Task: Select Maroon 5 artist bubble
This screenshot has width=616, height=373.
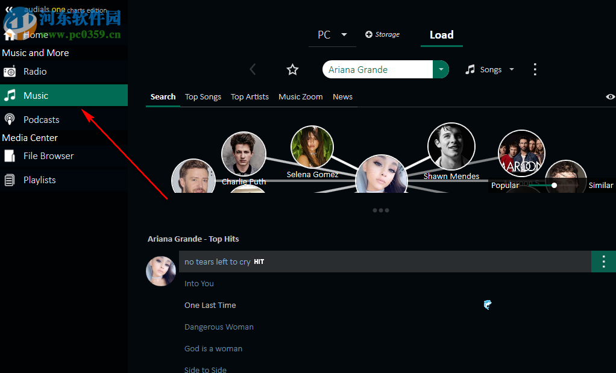Action: tap(521, 154)
